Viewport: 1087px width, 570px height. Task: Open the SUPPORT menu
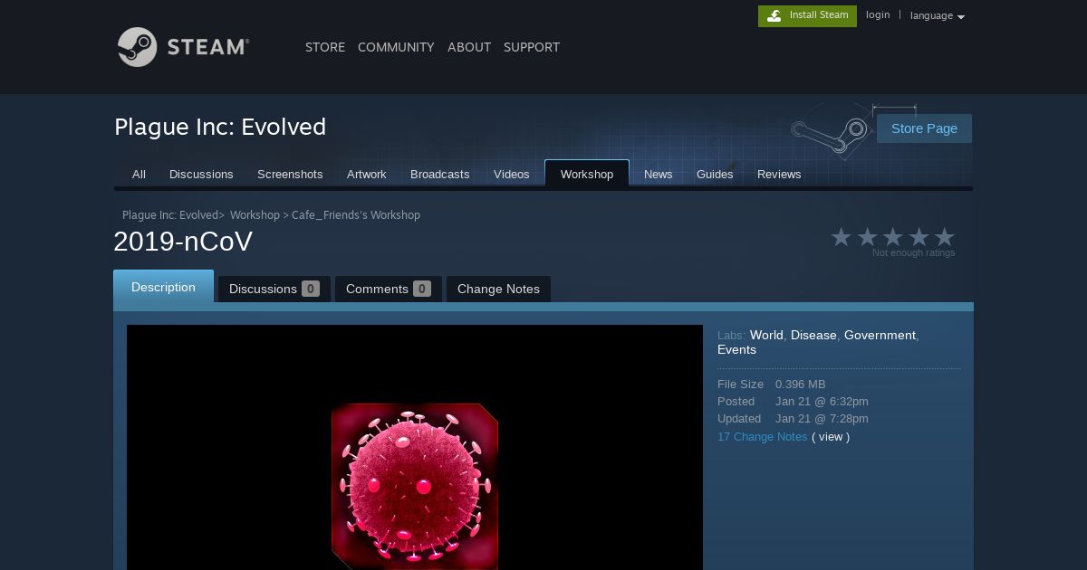click(532, 47)
